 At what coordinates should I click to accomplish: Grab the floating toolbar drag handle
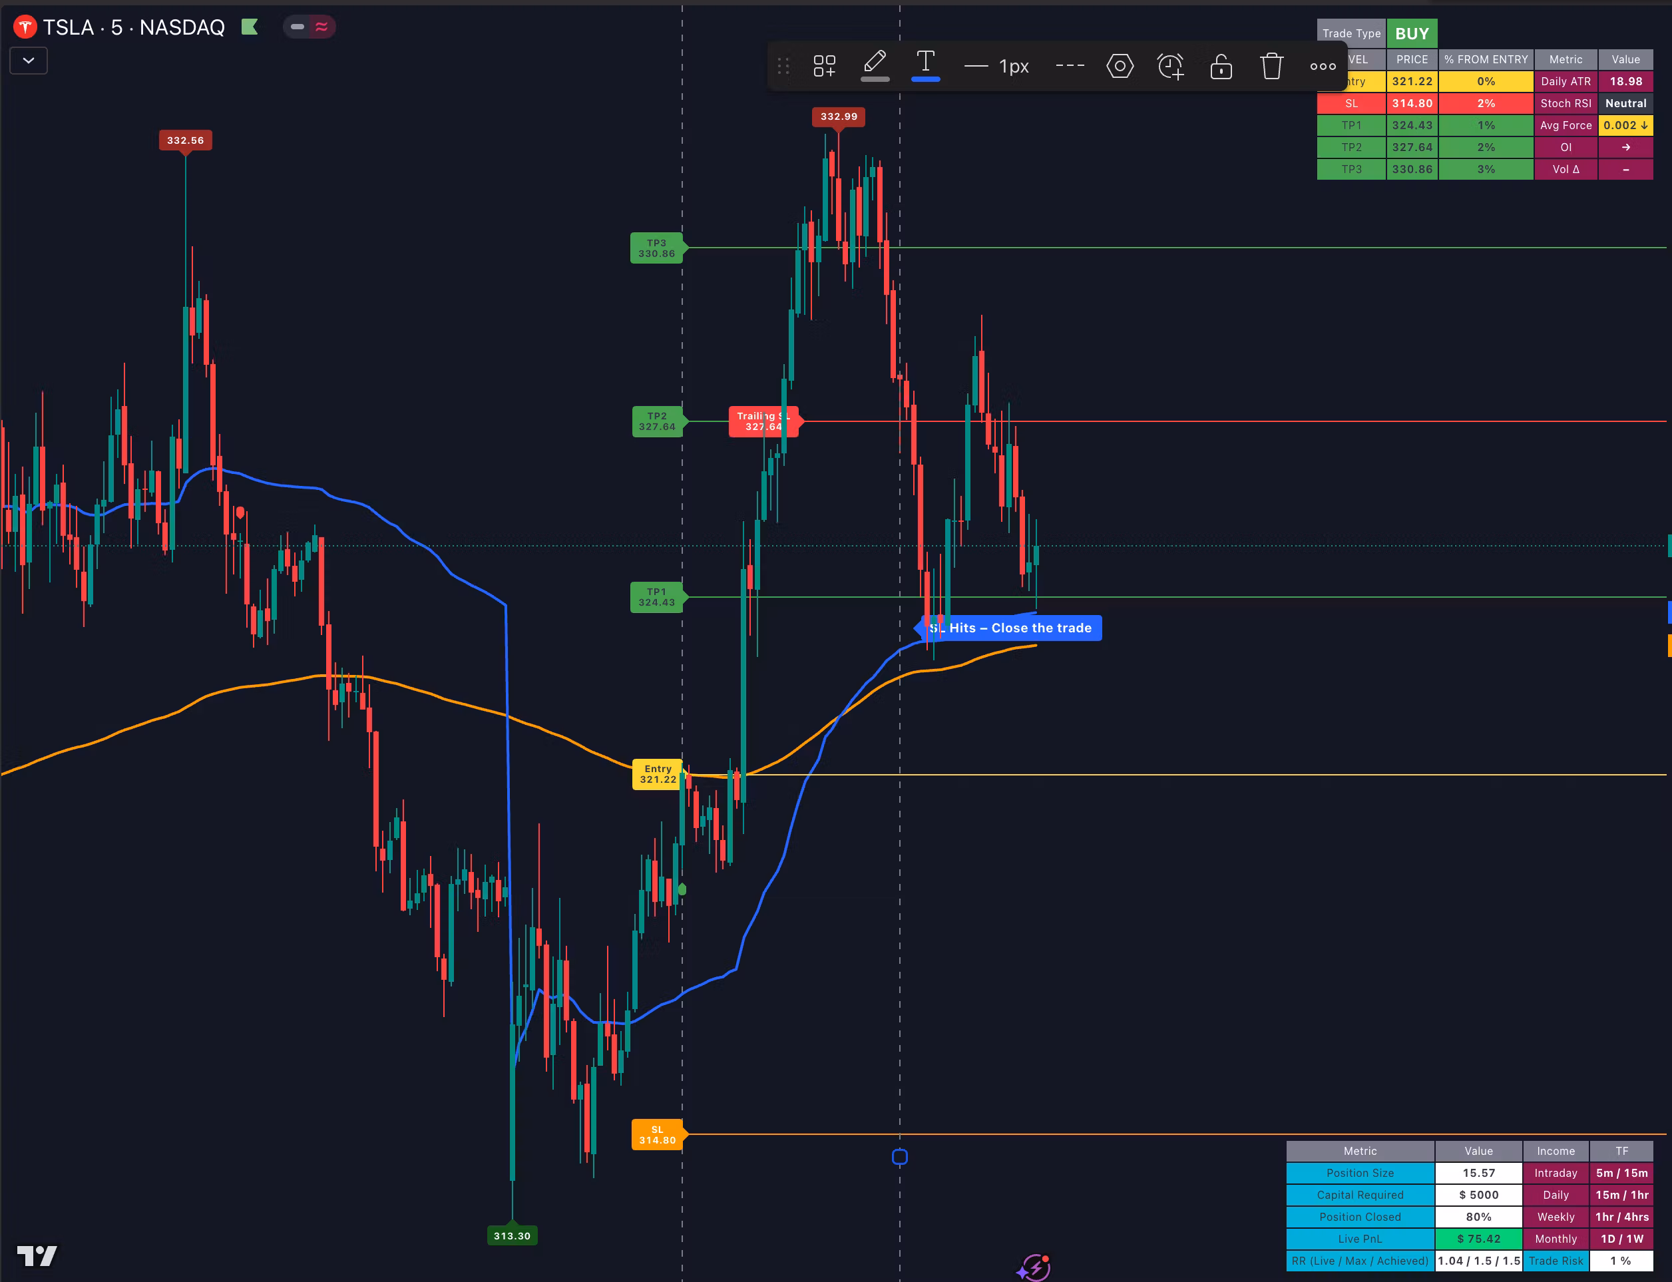783,67
